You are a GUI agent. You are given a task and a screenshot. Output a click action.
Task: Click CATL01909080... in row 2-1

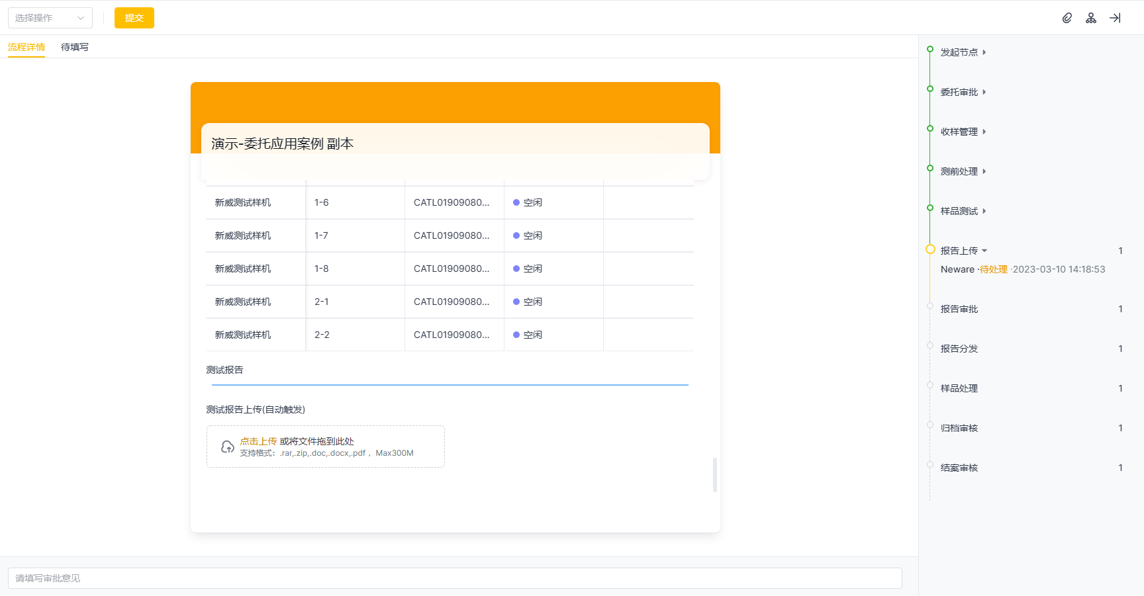point(452,302)
